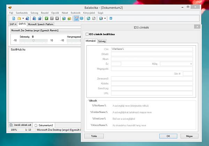This screenshot has width=209, height=146.
Task: Click the Stop reading toolbar icon
Action: click(57, 18)
